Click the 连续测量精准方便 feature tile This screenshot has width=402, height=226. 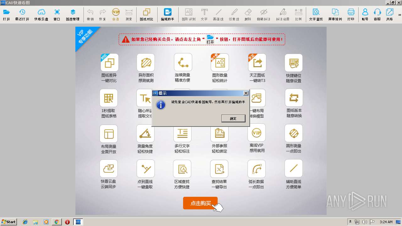coord(183,68)
